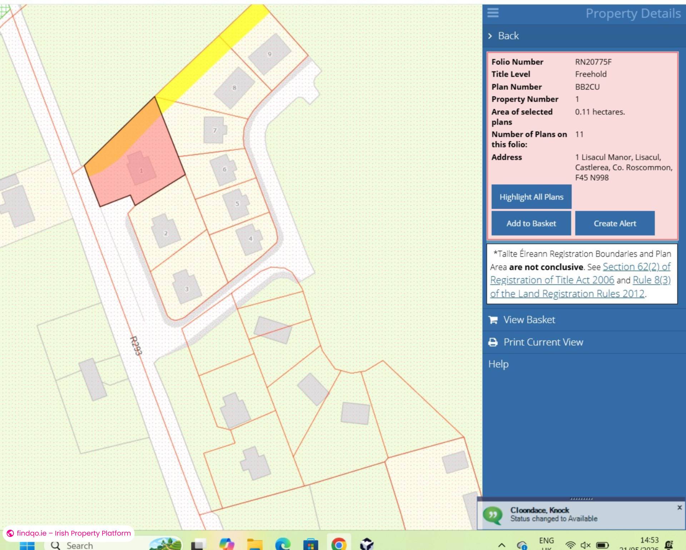Open Copilot from the taskbar
Image resolution: width=686 pixels, height=550 pixels.
[x=227, y=545]
